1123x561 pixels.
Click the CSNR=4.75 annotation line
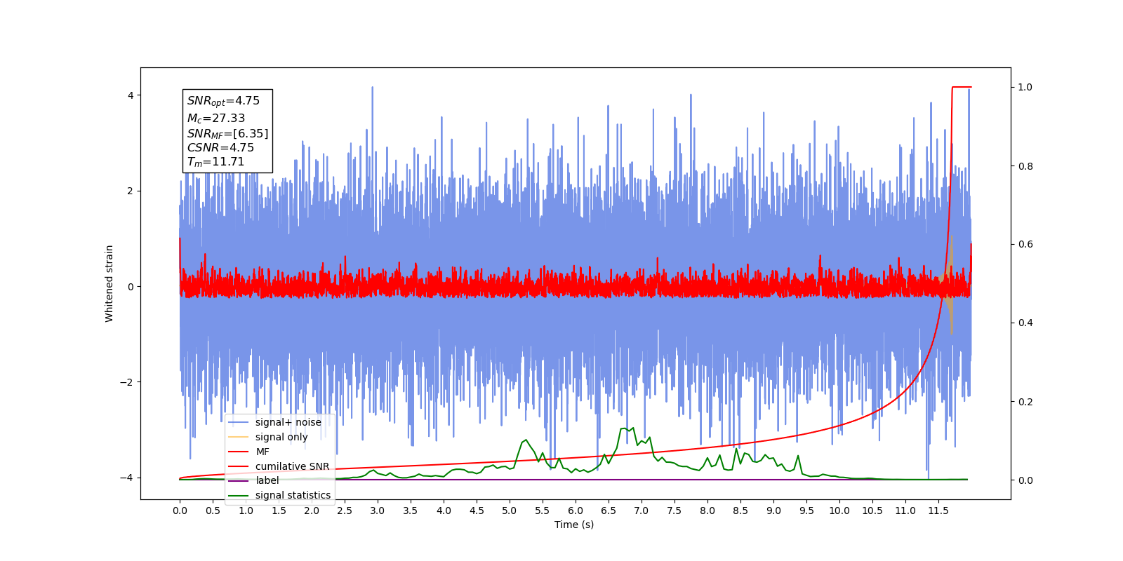[x=220, y=147]
